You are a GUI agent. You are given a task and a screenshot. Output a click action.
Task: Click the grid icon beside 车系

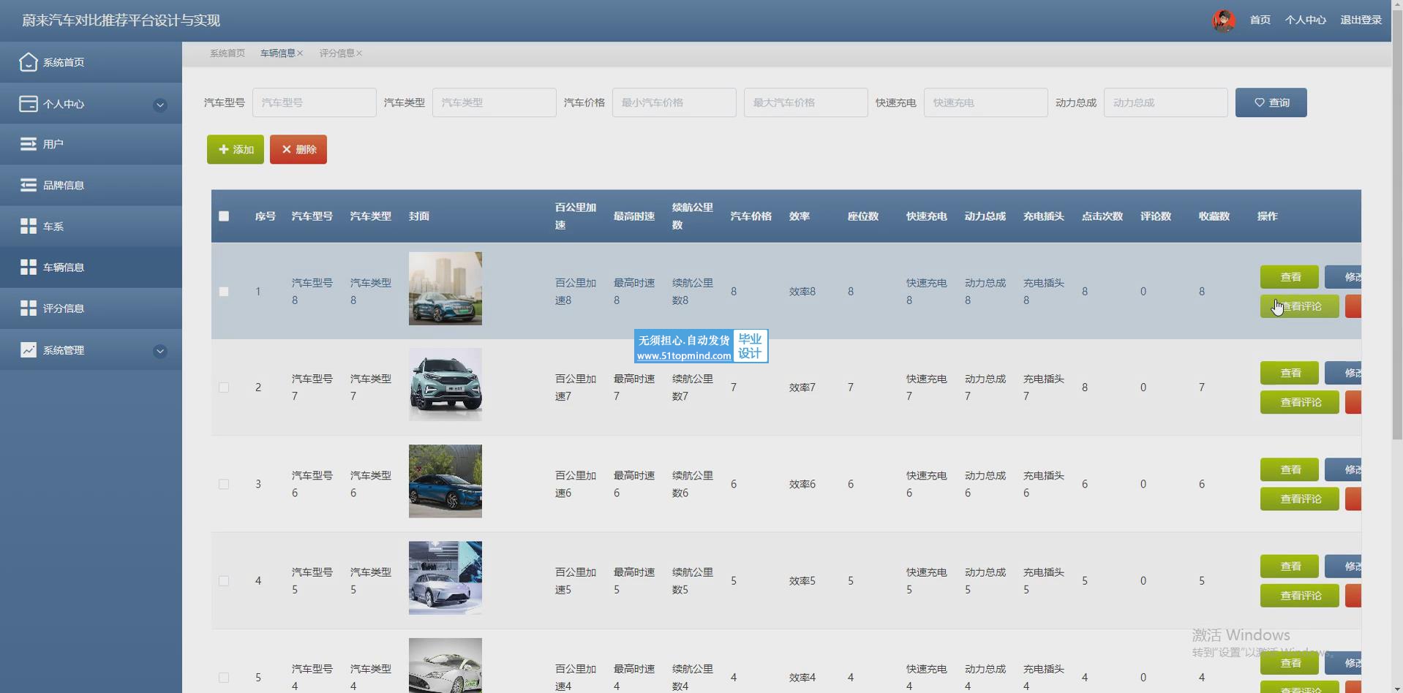pos(28,226)
